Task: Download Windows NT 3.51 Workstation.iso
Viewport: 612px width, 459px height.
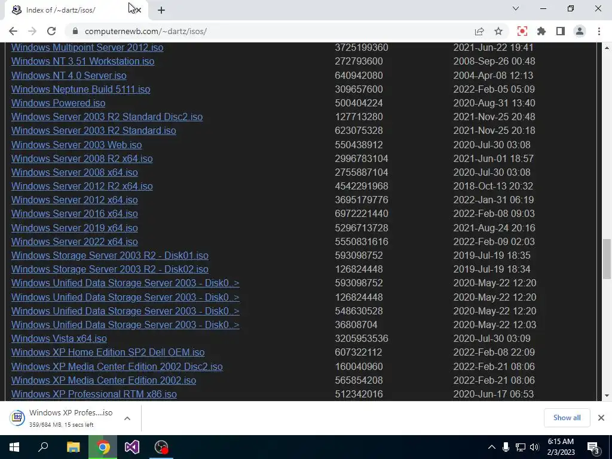Action: (x=82, y=62)
